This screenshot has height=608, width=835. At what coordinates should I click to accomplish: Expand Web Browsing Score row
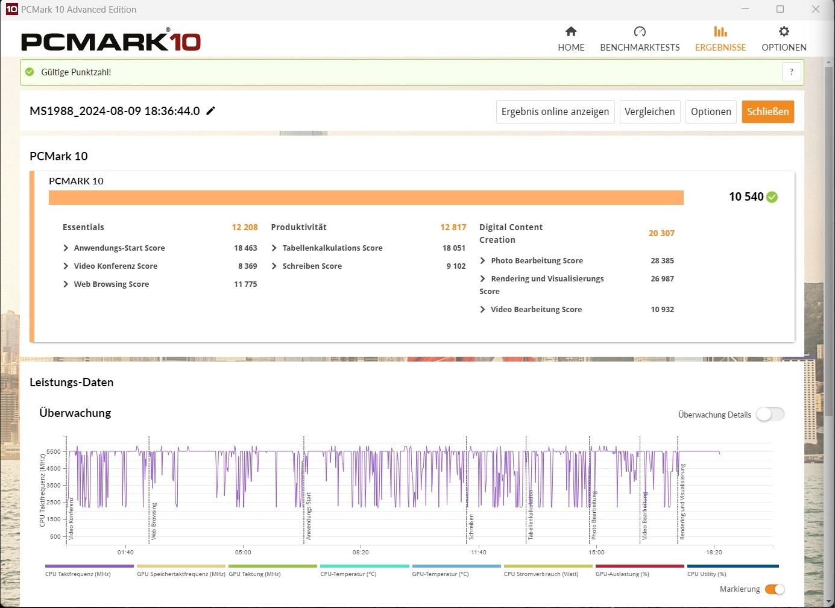click(x=66, y=284)
